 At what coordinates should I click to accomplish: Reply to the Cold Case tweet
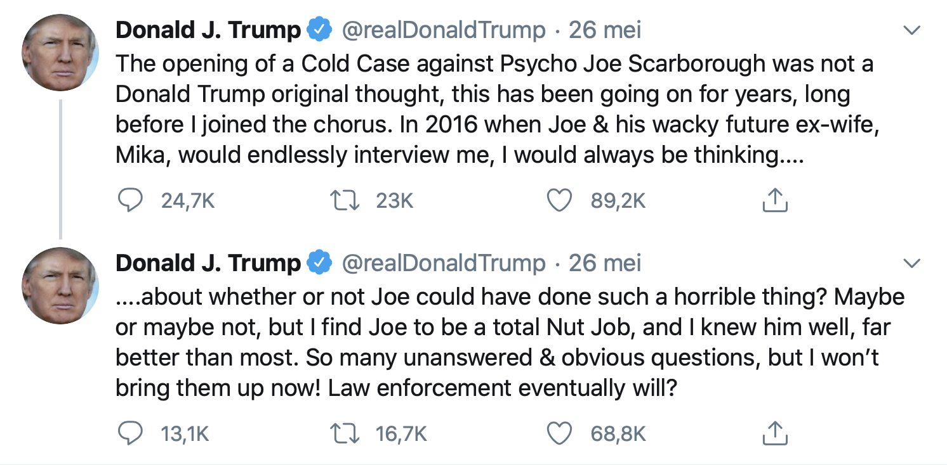coord(131,201)
